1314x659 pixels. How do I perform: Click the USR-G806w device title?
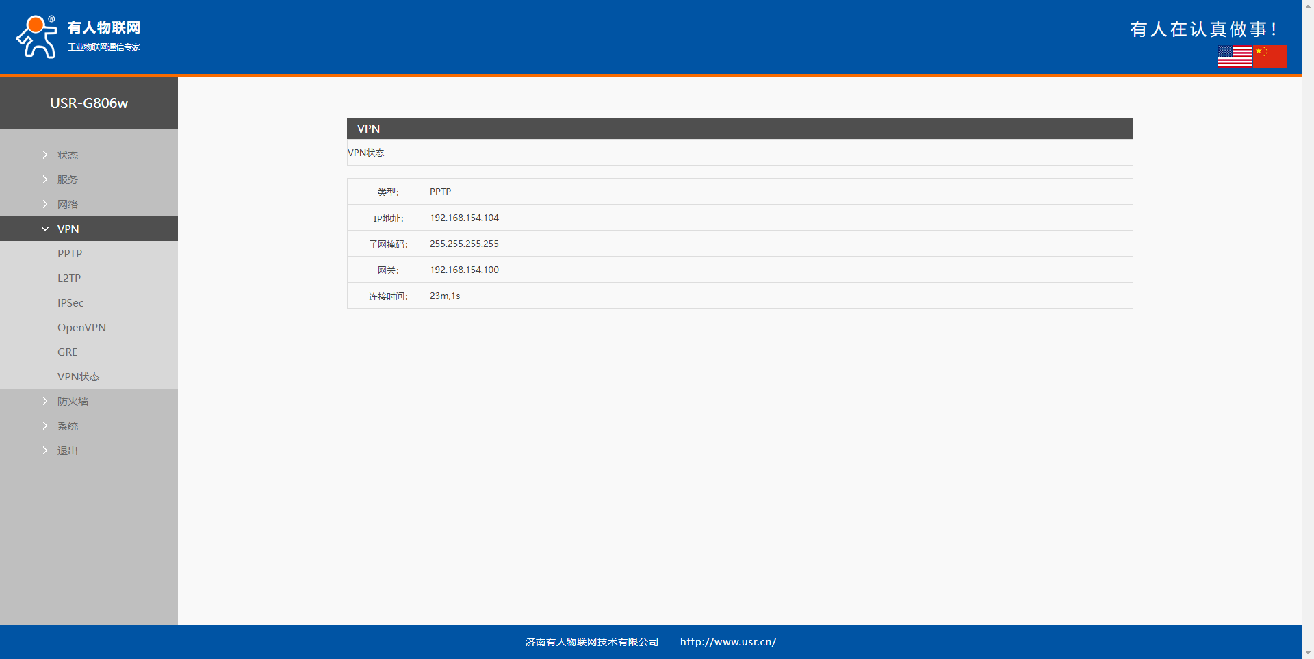(89, 103)
